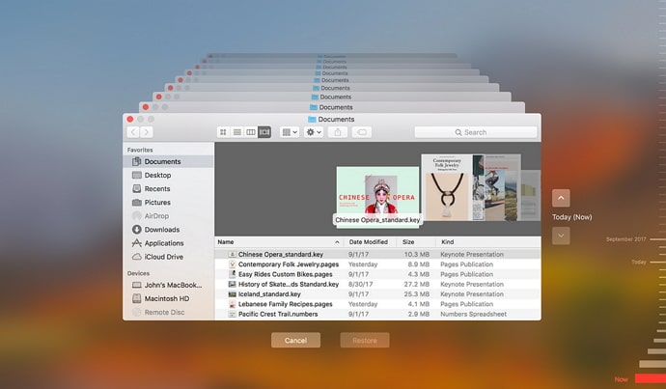Viewport: 666px width, 389px height.
Task: Jump to Today marker on timeline
Action: pos(638,262)
